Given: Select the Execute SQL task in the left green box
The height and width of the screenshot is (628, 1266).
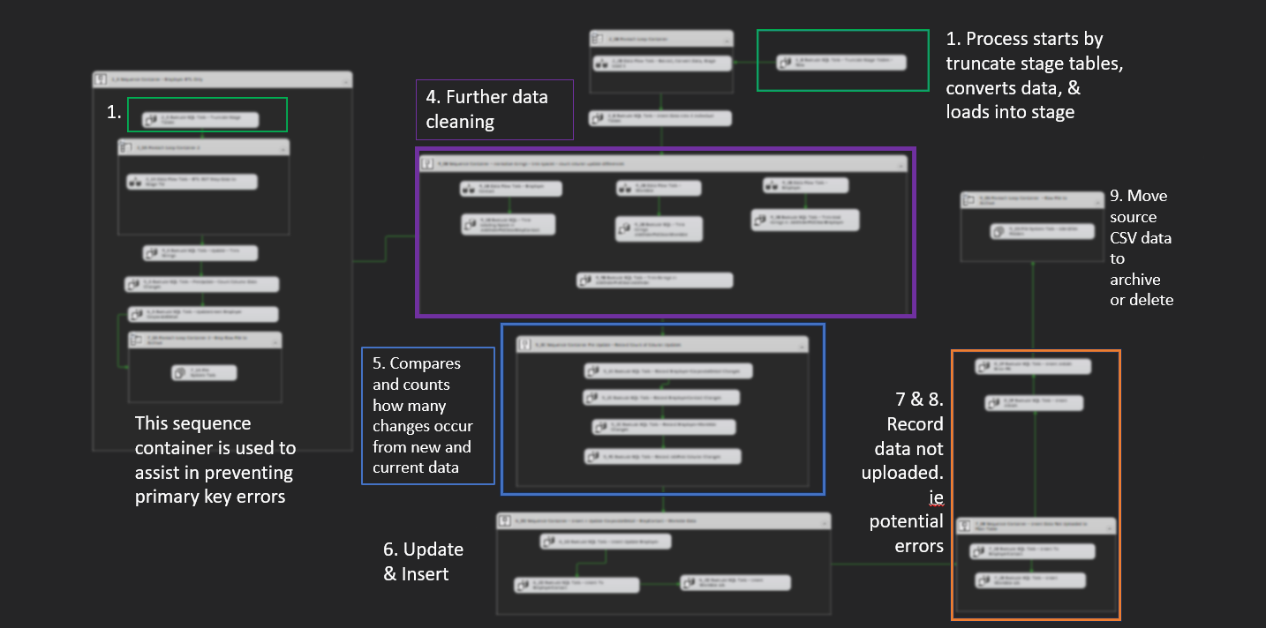Looking at the screenshot, I should pyautogui.click(x=201, y=120).
